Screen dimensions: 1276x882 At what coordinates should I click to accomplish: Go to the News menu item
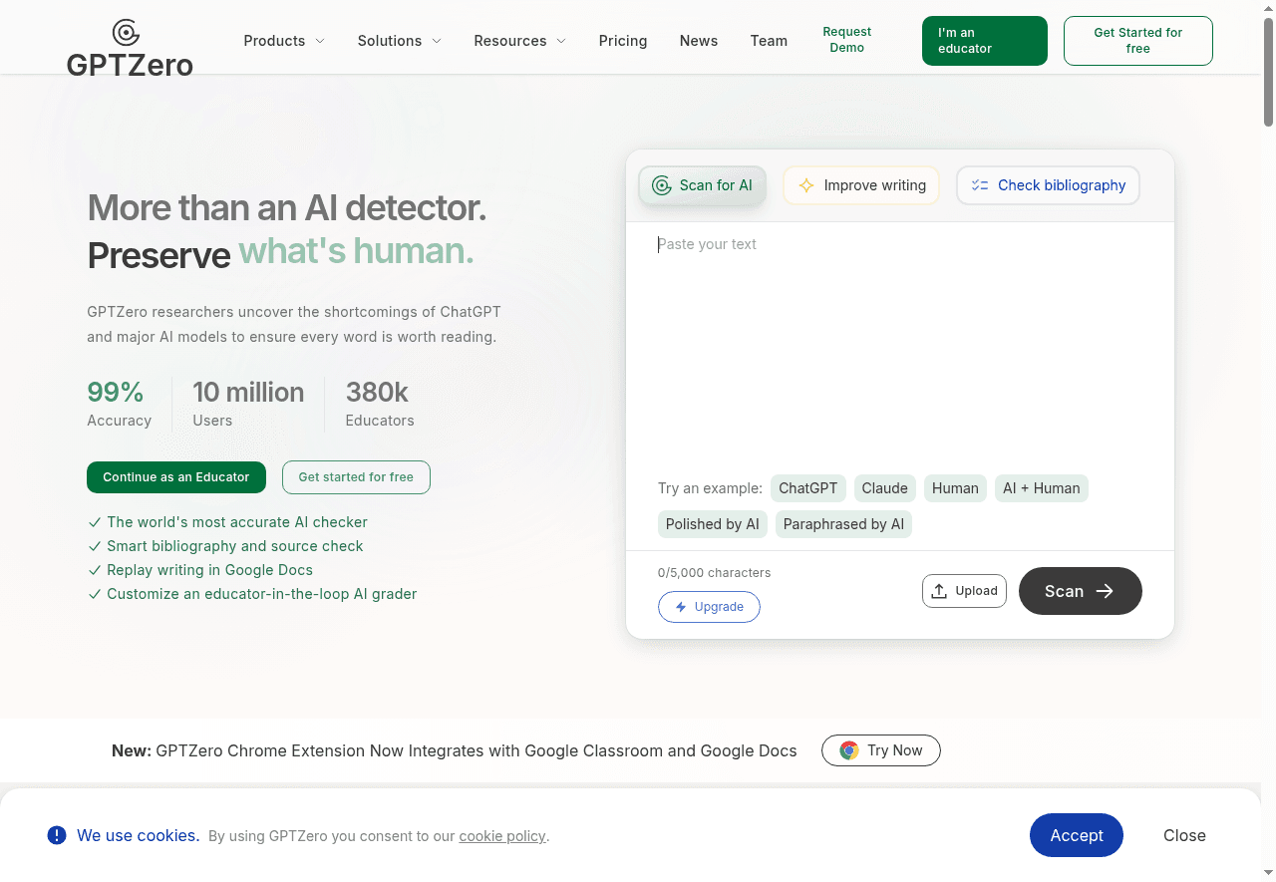click(699, 41)
